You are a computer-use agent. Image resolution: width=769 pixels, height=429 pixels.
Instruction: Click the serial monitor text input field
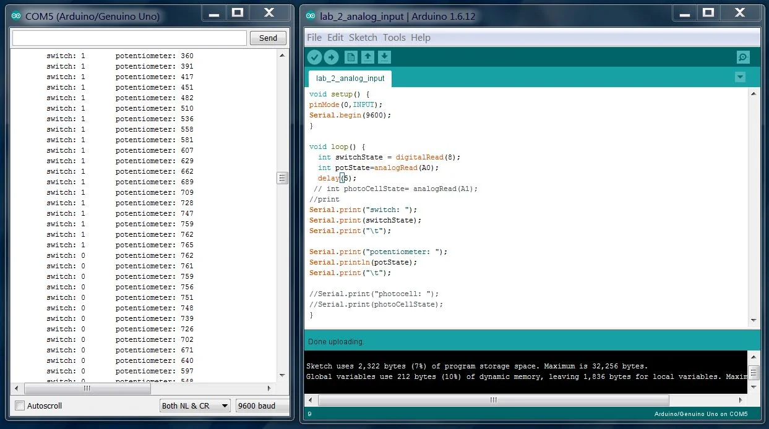click(129, 38)
